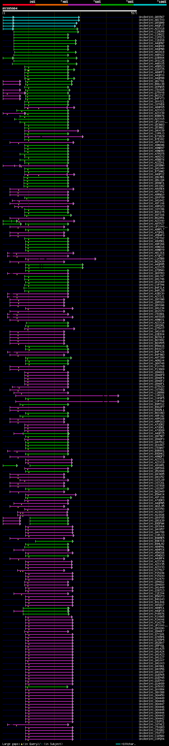Select the UniRef100_B4XGT7 label

pyautogui.click(x=152, y=349)
